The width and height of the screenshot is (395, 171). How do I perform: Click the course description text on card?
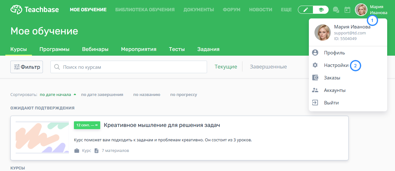pos(163,140)
